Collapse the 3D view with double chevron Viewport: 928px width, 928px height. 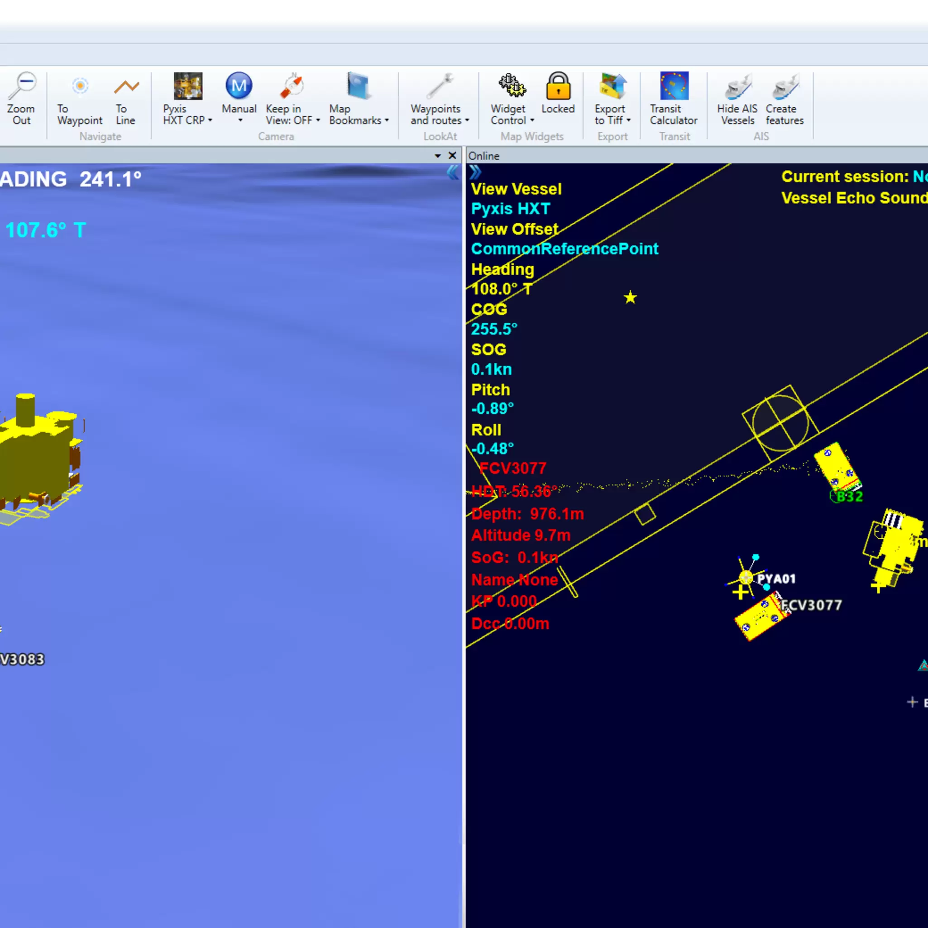[453, 172]
